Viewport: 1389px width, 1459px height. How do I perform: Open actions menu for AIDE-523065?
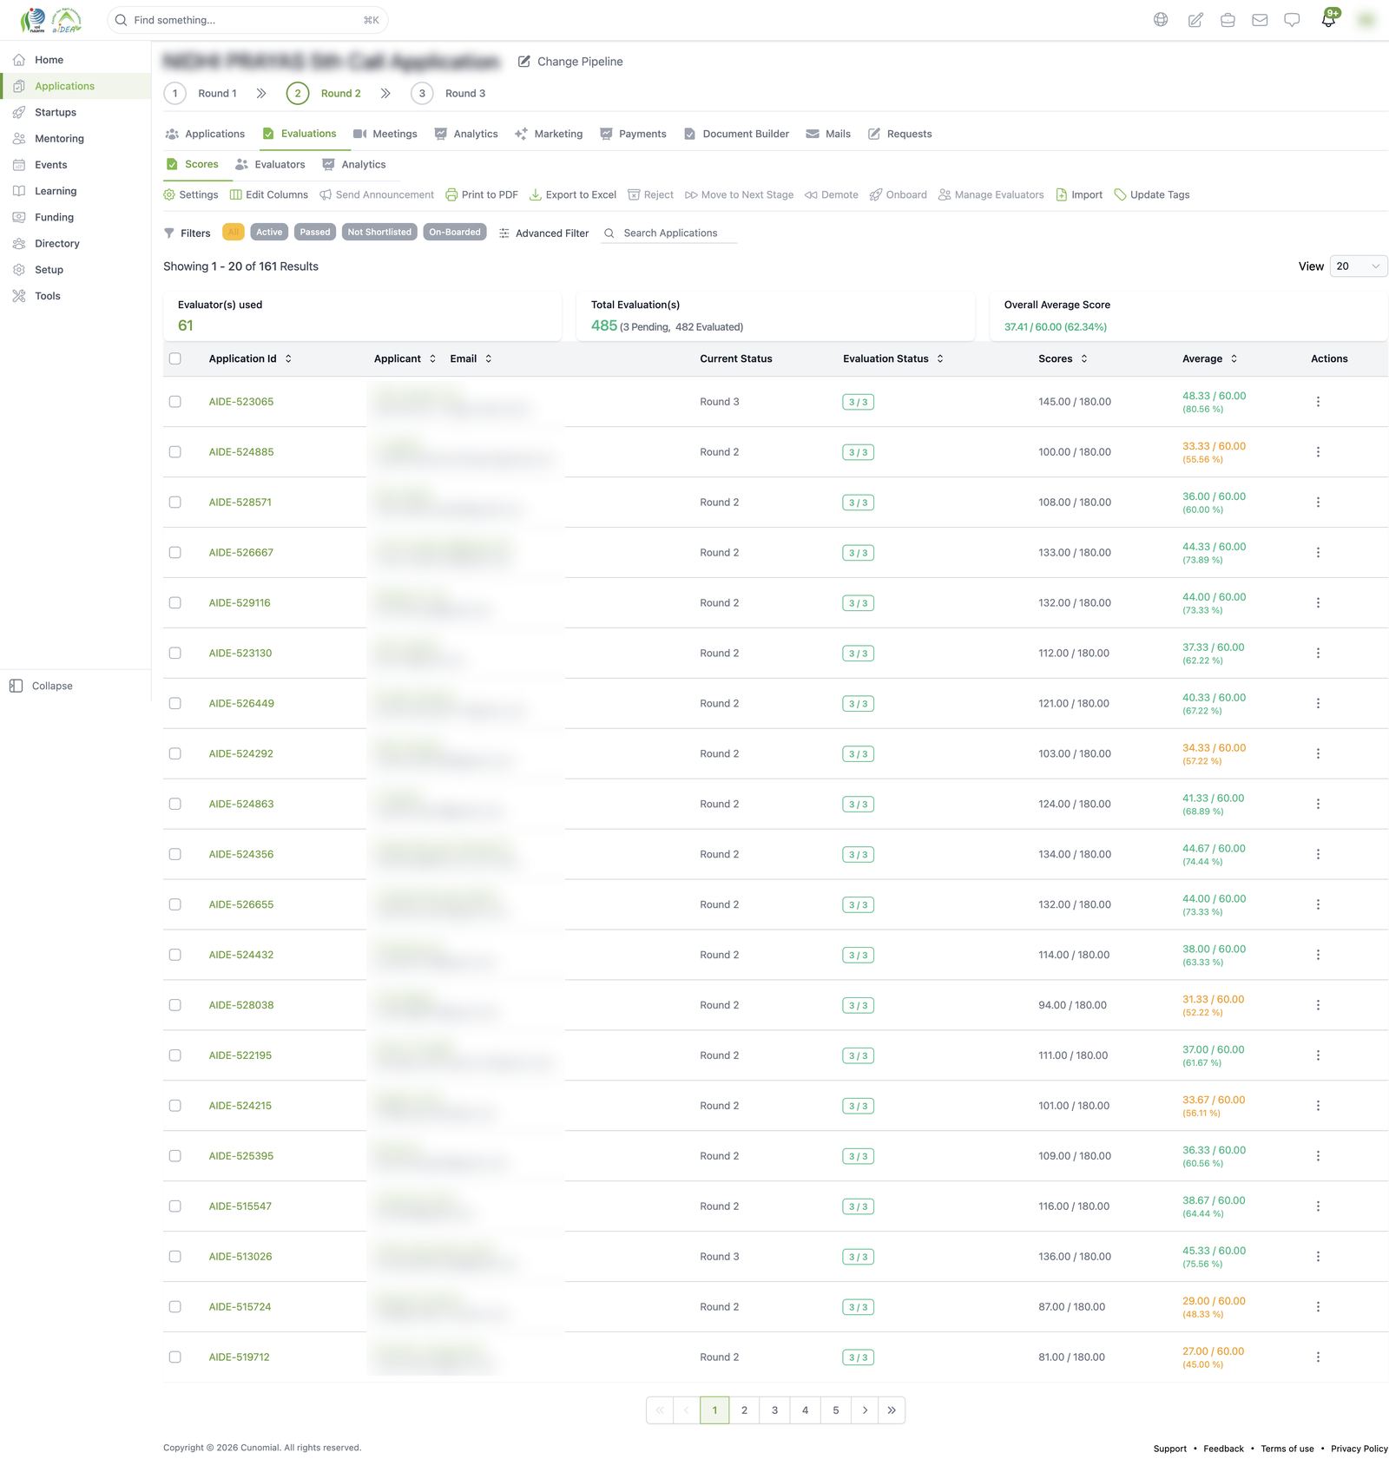(1318, 402)
